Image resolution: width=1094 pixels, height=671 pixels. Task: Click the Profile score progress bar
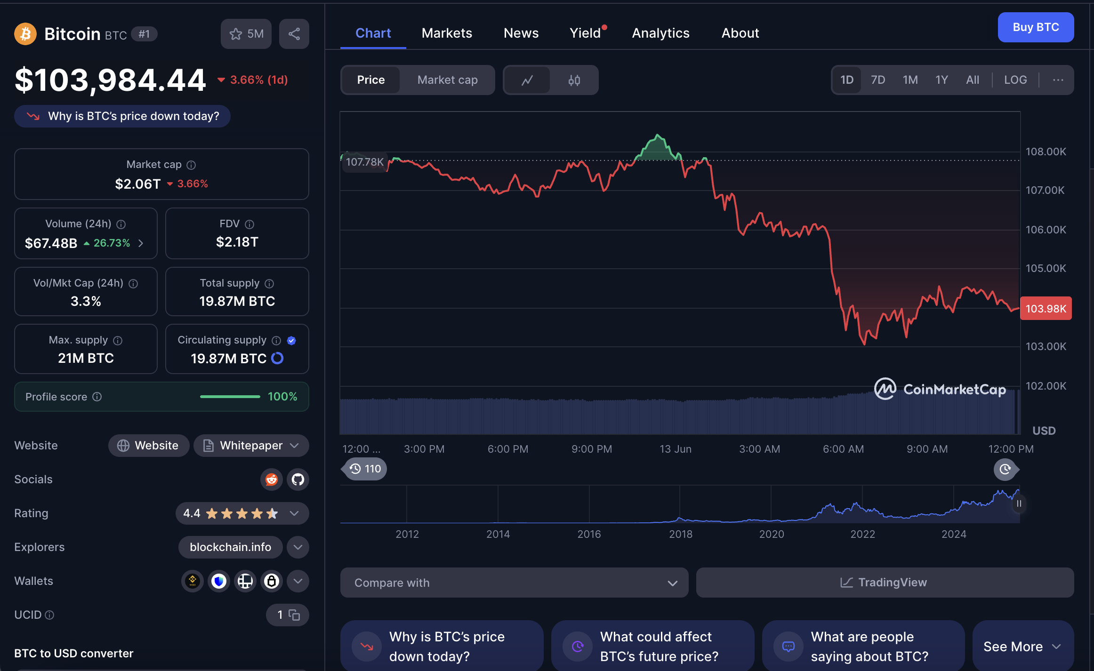point(230,397)
